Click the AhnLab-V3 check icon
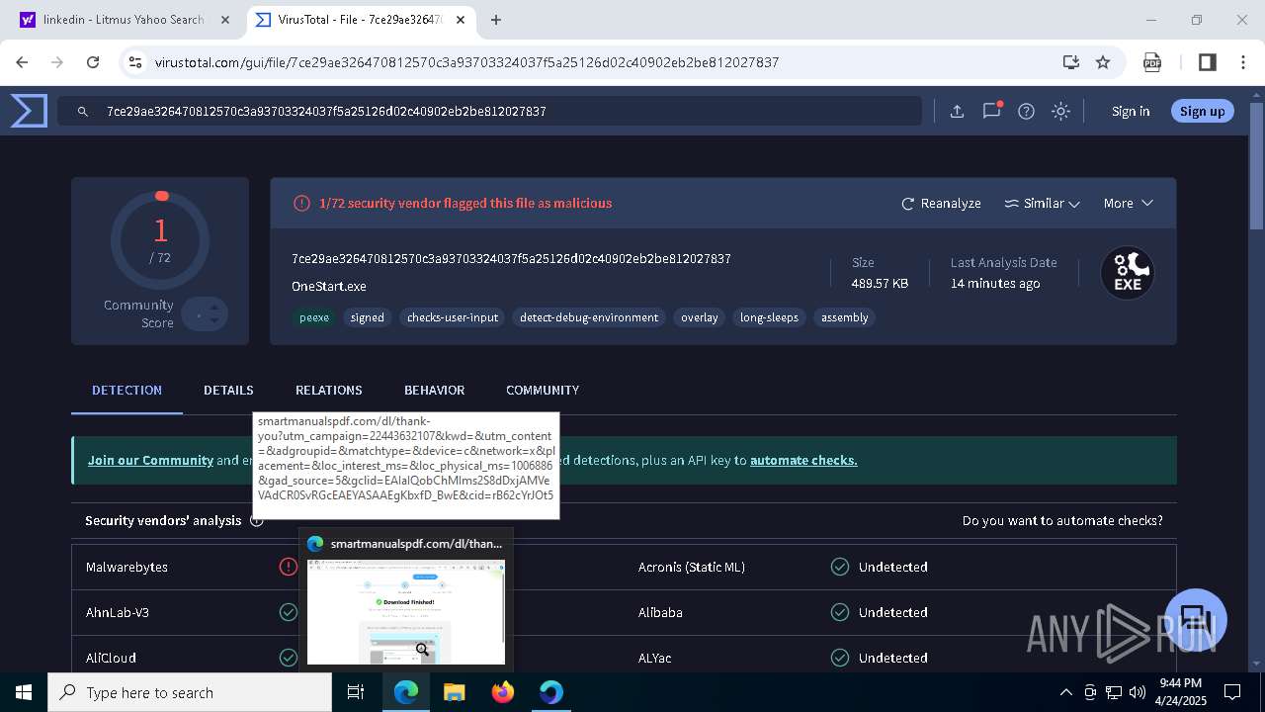The width and height of the screenshot is (1265, 712). [288, 612]
